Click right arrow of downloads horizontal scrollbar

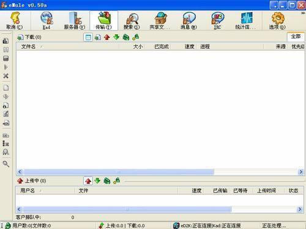301,172
